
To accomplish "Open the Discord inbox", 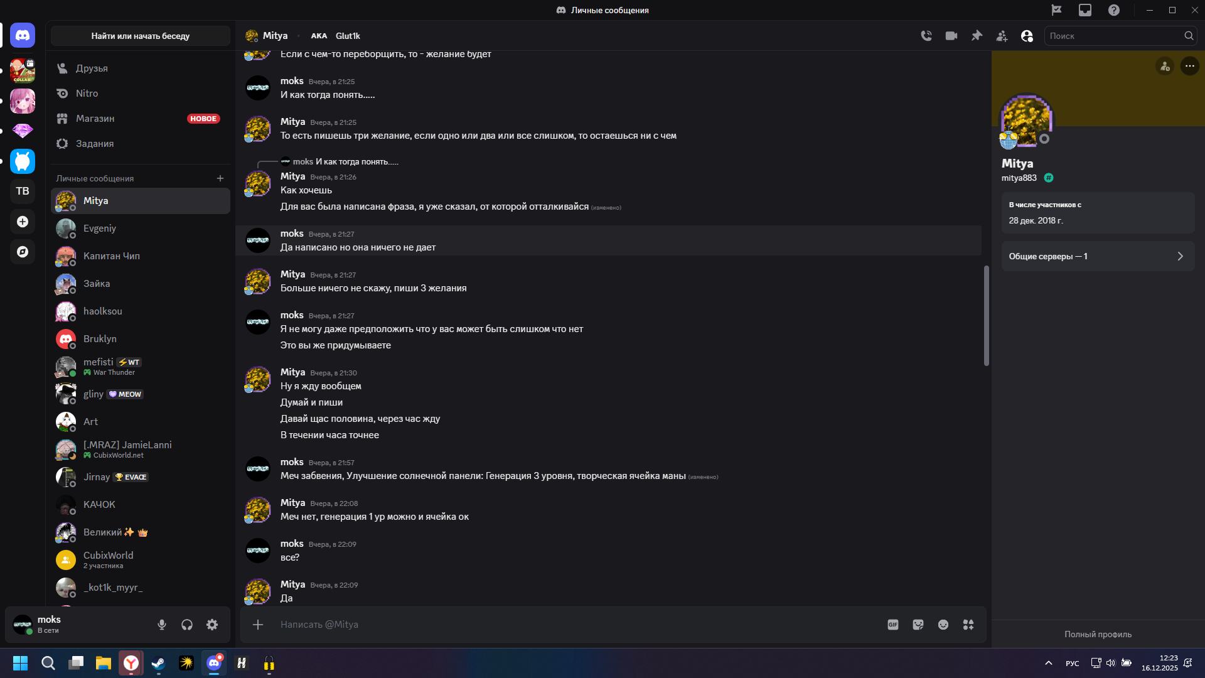I will 1085,10.
